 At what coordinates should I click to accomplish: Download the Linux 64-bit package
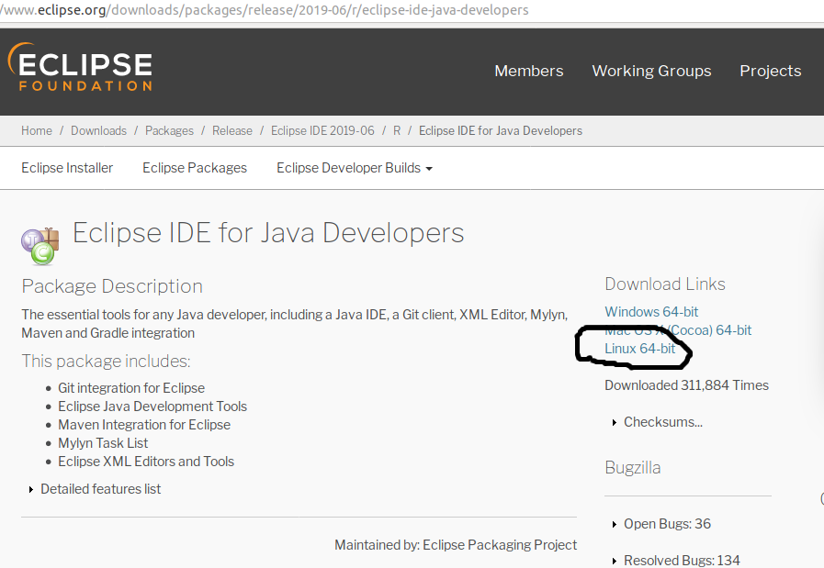point(639,349)
